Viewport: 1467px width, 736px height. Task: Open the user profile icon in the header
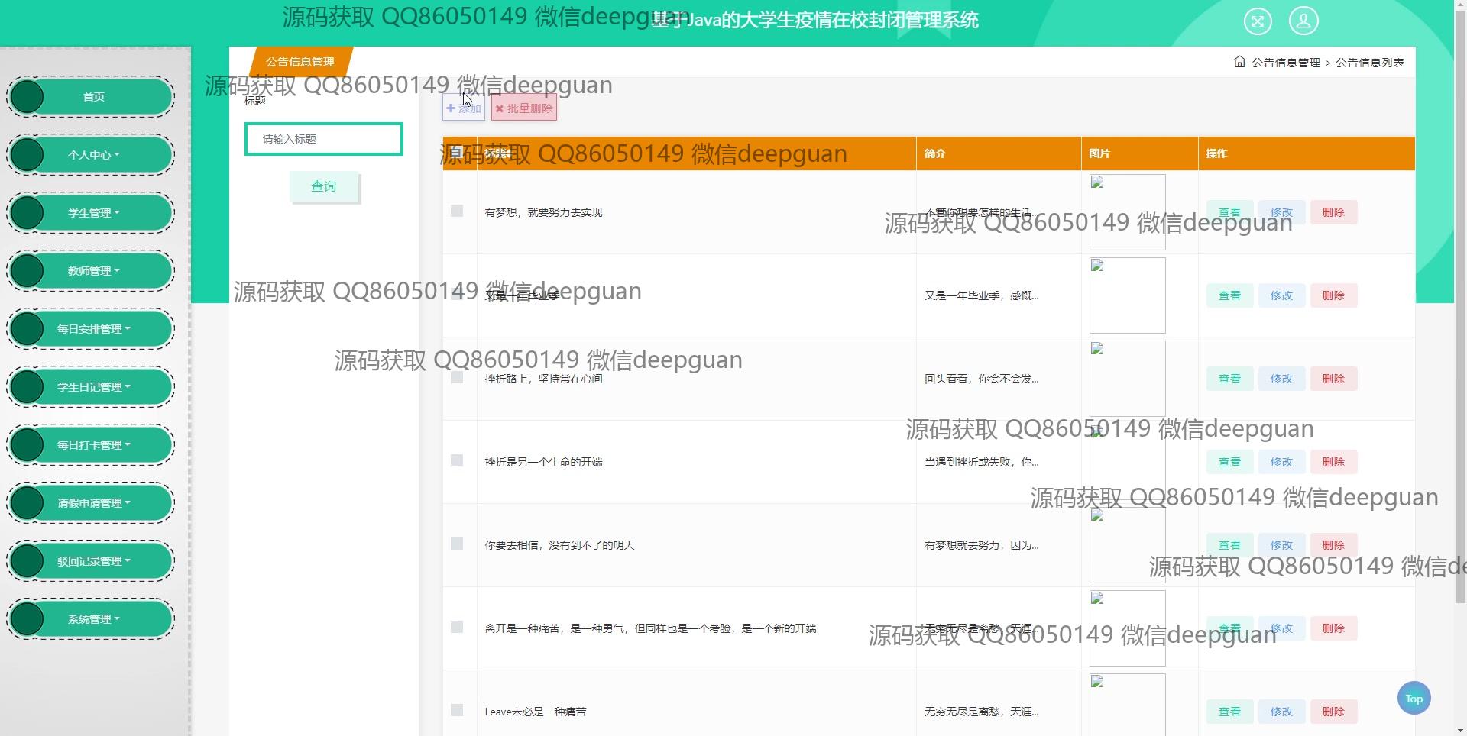[1303, 21]
